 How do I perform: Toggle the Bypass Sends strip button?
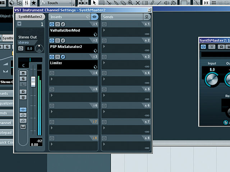23,121
